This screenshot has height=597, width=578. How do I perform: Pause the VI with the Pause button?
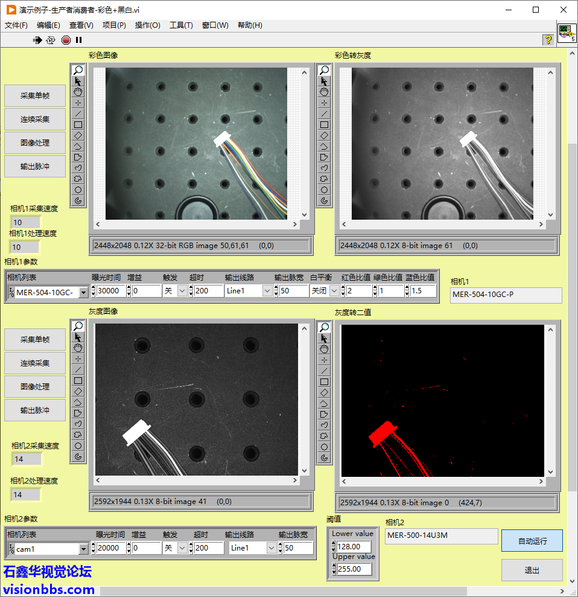coord(78,40)
